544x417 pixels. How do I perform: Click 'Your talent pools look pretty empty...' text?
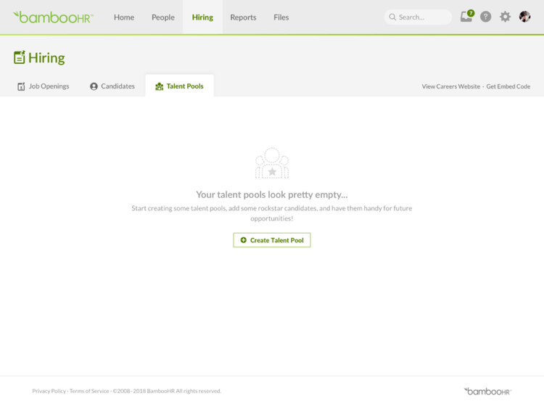point(272,194)
